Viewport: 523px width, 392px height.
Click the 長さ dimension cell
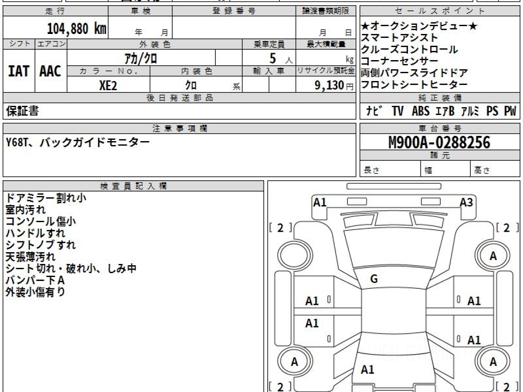point(390,169)
